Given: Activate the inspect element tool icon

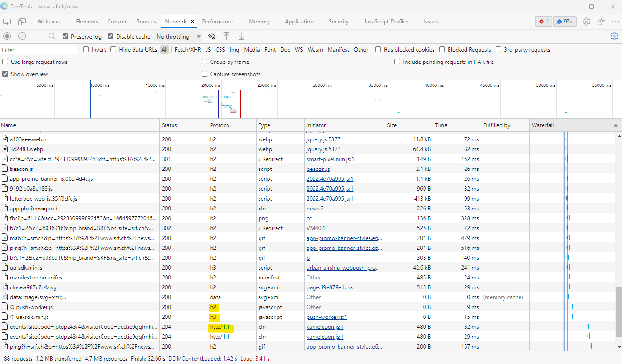Looking at the screenshot, I should pos(7,22).
